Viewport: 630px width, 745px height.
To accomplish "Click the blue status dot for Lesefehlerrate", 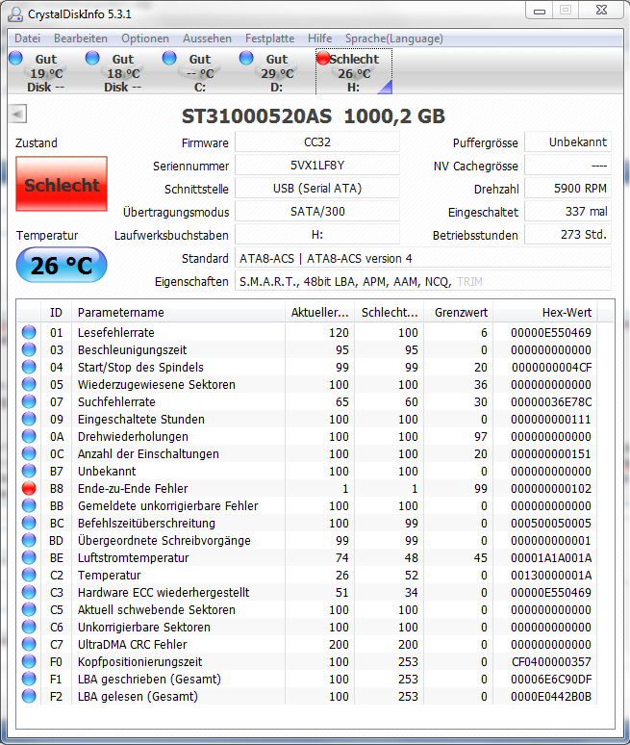I will (x=29, y=332).
